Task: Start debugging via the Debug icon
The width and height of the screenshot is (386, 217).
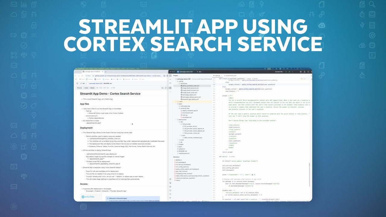Action: (289, 71)
